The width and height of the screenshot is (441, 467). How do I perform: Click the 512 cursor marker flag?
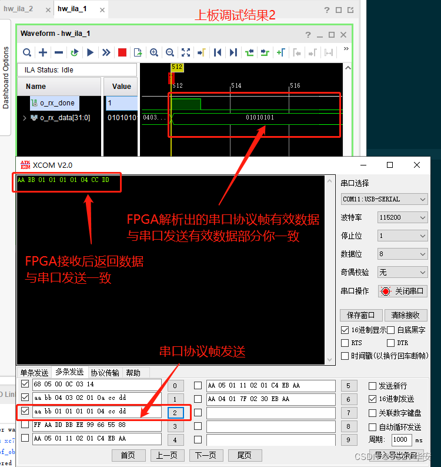pos(177,67)
